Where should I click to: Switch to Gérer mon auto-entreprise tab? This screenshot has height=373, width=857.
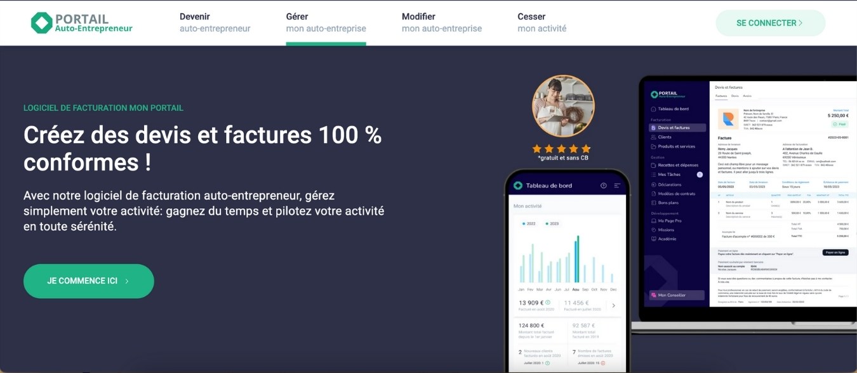pyautogui.click(x=326, y=23)
